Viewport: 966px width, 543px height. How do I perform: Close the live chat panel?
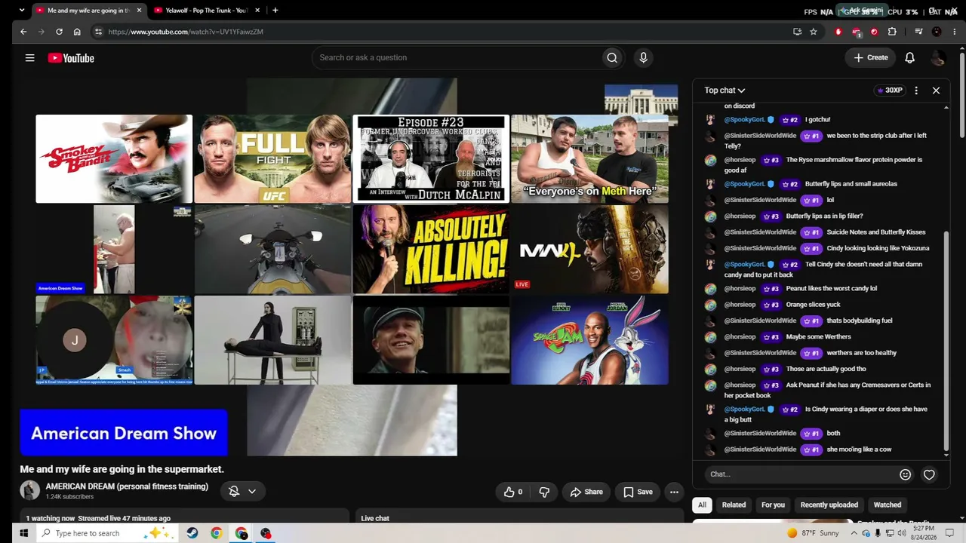click(936, 90)
